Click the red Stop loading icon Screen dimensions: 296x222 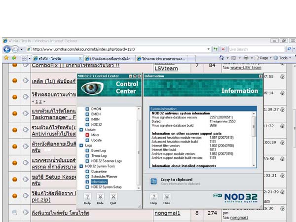[223, 49]
